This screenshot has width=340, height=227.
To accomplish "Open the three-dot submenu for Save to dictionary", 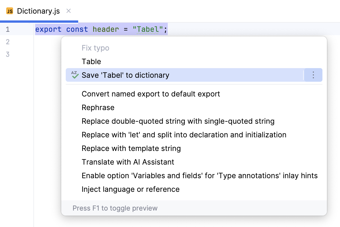I will tap(313, 75).
